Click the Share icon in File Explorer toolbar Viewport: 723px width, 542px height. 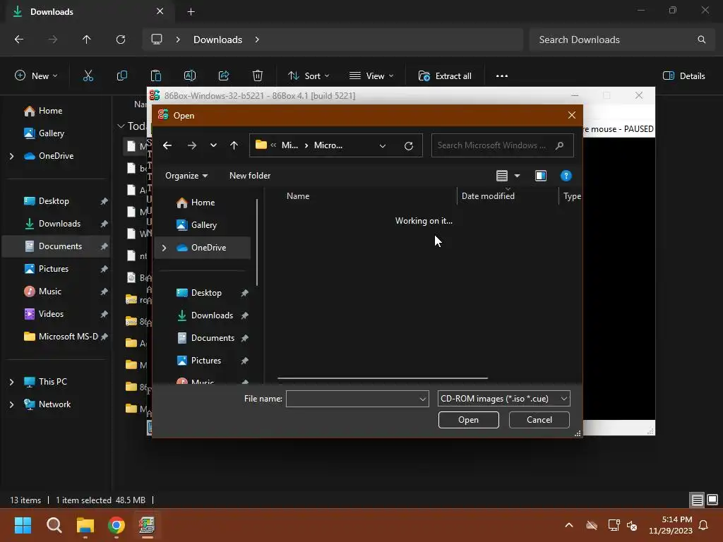coord(224,76)
